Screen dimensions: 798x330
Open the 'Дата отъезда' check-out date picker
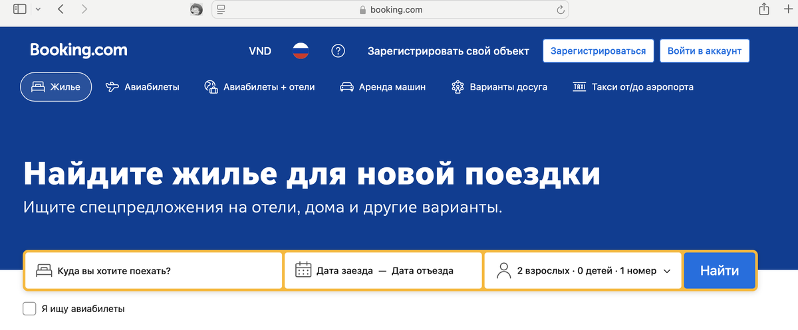[x=423, y=271]
